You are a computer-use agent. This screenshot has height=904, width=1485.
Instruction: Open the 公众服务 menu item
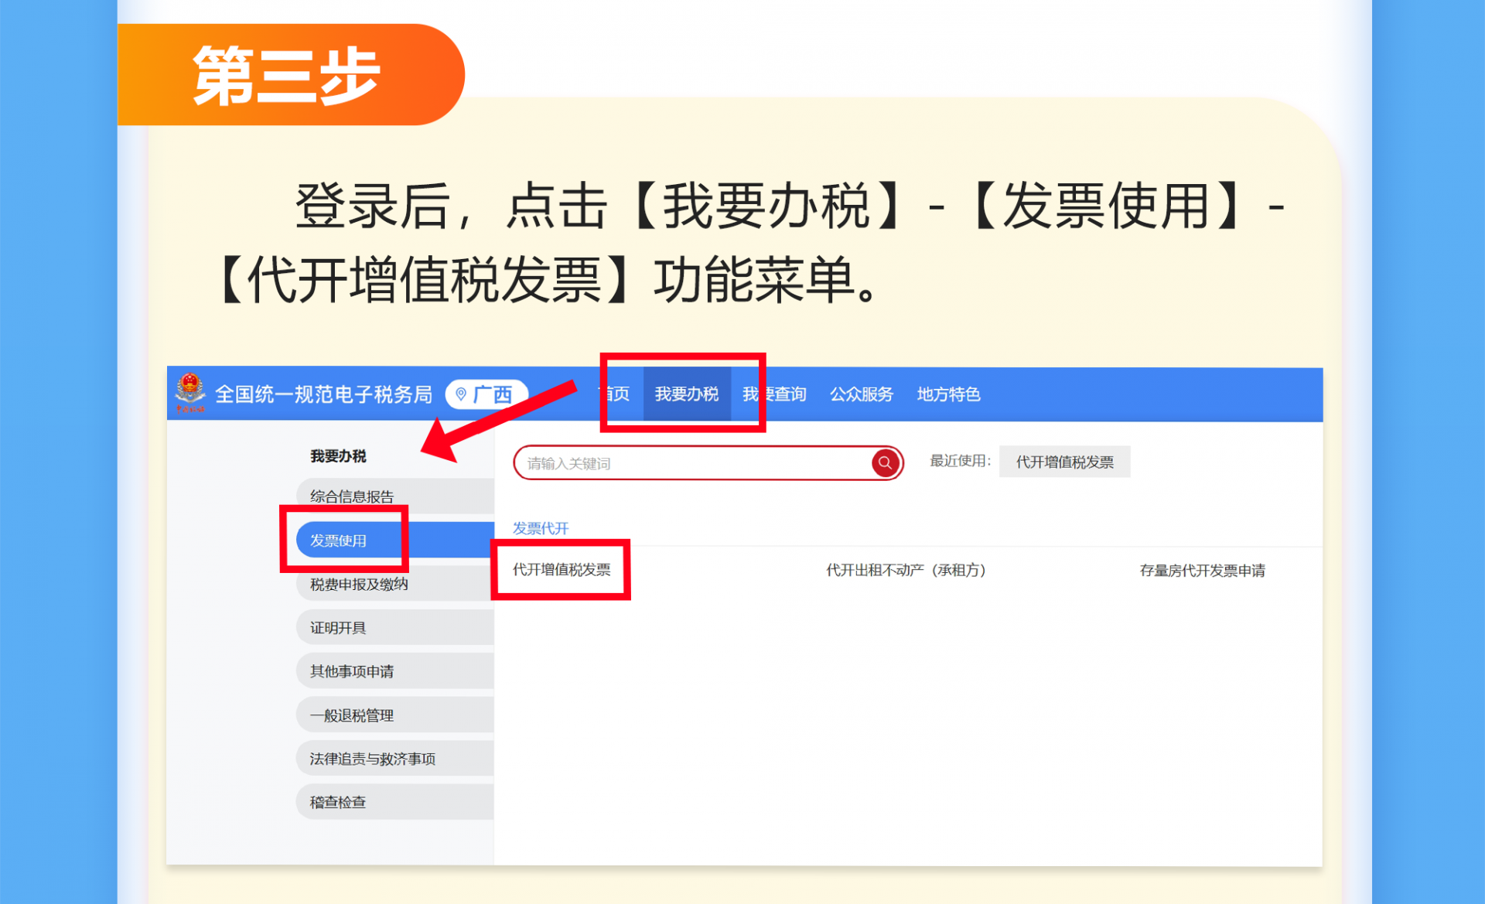click(x=861, y=394)
